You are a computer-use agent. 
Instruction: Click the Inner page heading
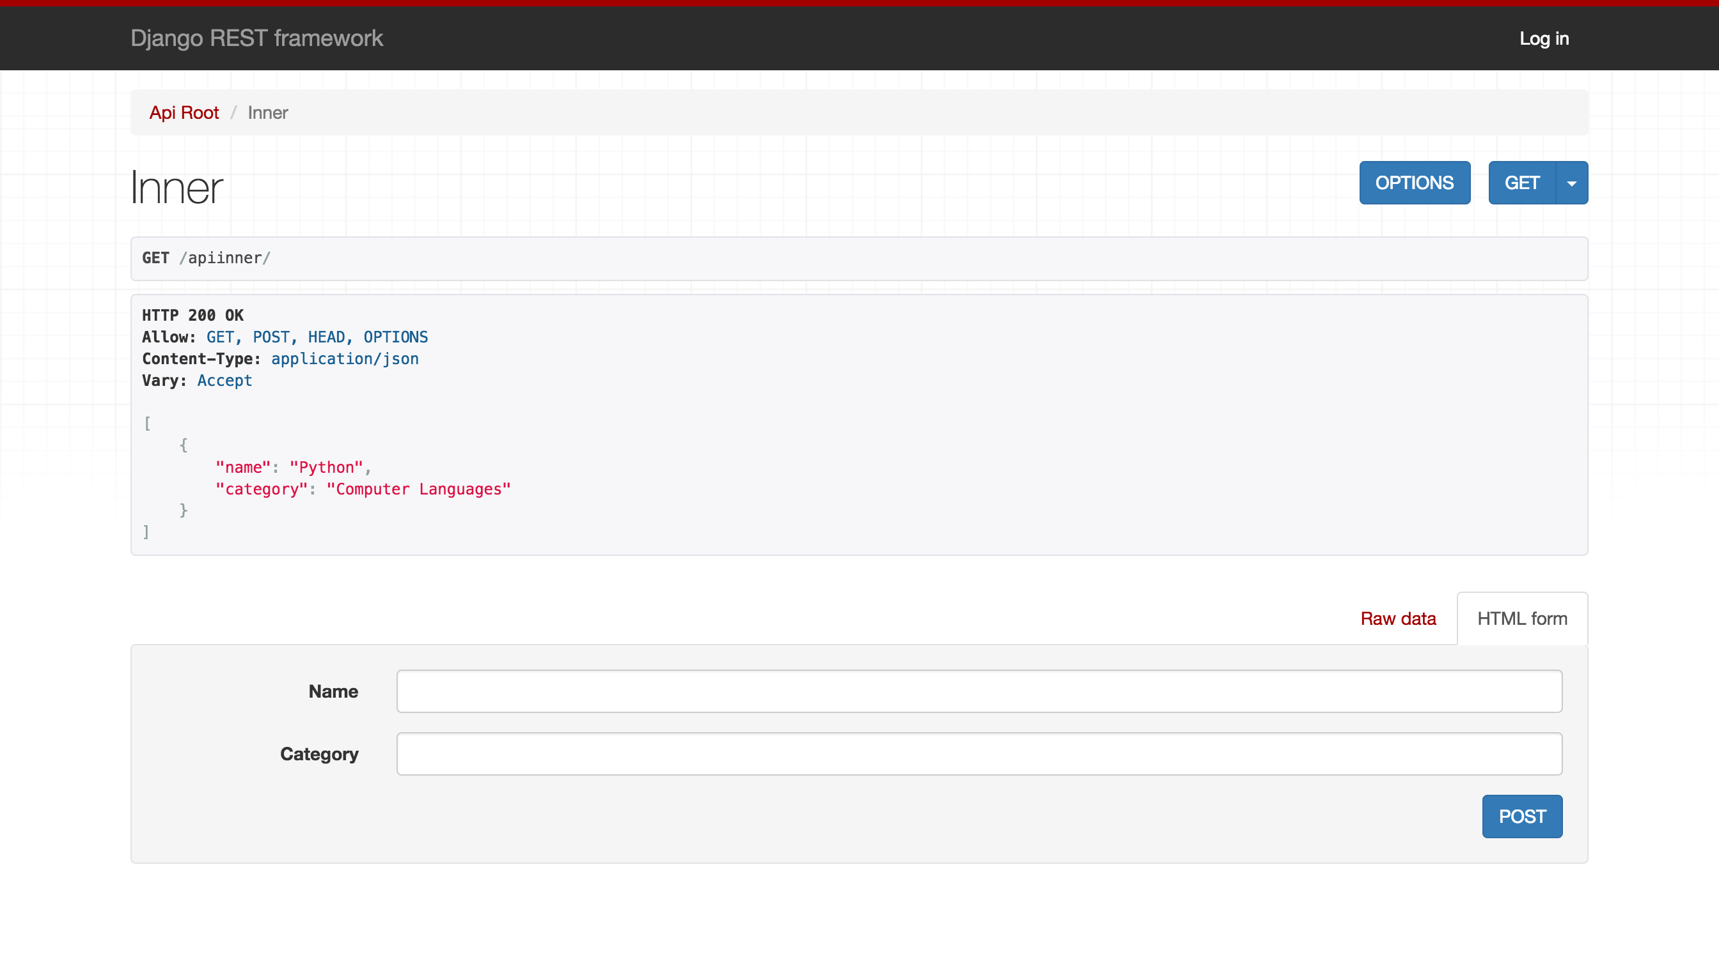coord(176,188)
